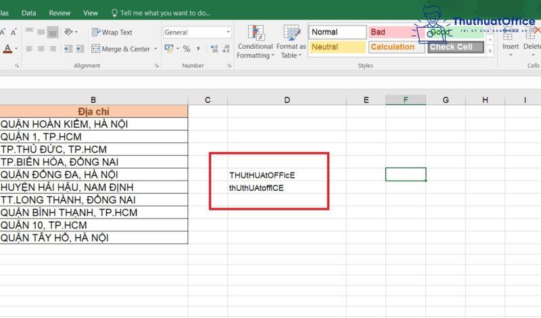541x318 pixels.
Task: Select cell TT.LONG THÀNH, ĐỒNG NAI
Action: click(93, 200)
